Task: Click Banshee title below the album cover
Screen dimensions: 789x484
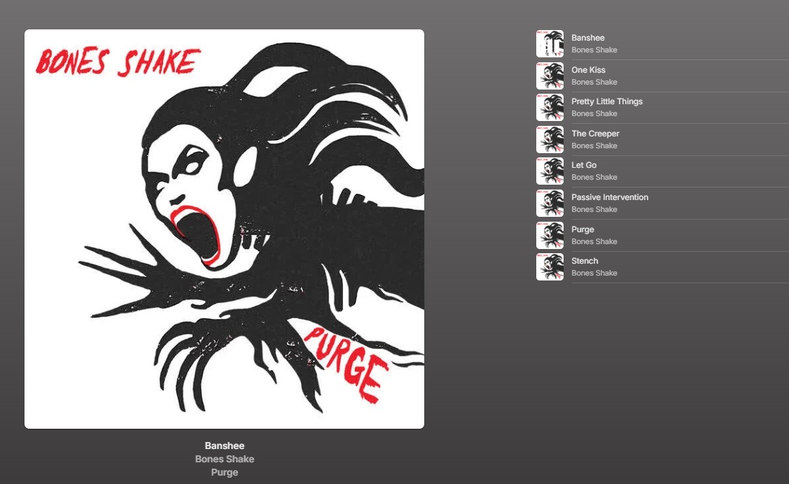Action: [224, 446]
